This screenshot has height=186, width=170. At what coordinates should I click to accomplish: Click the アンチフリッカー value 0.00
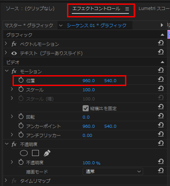(x=87, y=136)
